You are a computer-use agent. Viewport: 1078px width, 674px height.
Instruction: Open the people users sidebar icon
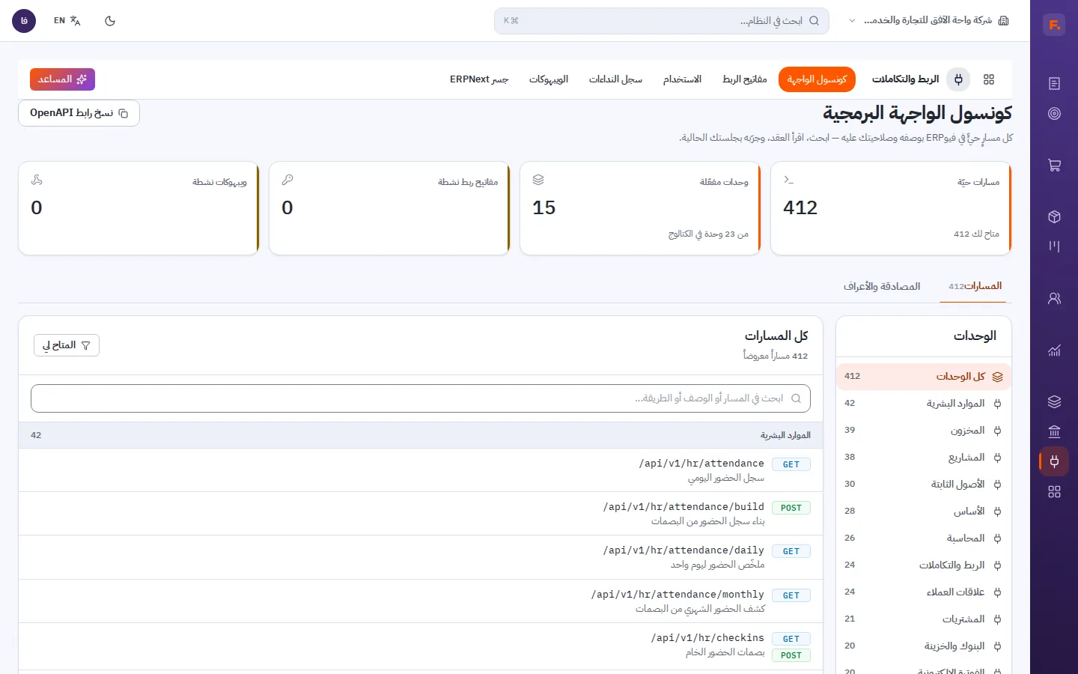1054,298
